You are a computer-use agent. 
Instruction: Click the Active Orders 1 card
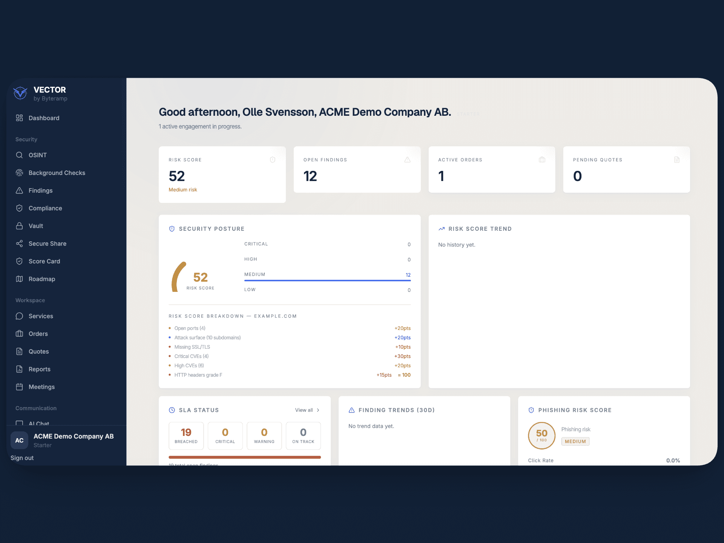coord(492,170)
